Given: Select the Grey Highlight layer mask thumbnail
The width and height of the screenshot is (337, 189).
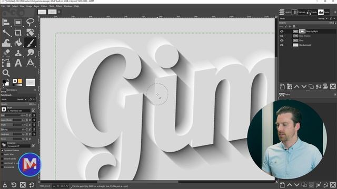Looking at the screenshot, I should point(302,31).
